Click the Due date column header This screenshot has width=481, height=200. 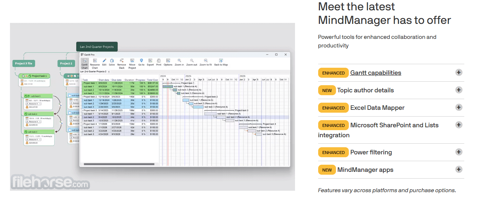[x=117, y=80]
